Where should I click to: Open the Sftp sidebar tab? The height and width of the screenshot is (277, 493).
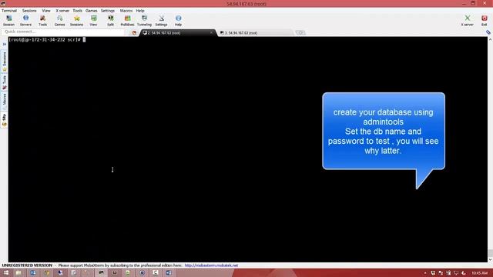tap(5, 120)
